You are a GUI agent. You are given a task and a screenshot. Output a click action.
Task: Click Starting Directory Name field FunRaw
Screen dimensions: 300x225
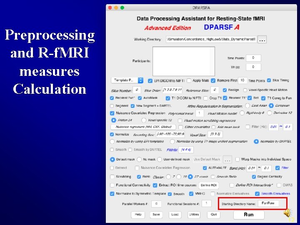pos(268,203)
